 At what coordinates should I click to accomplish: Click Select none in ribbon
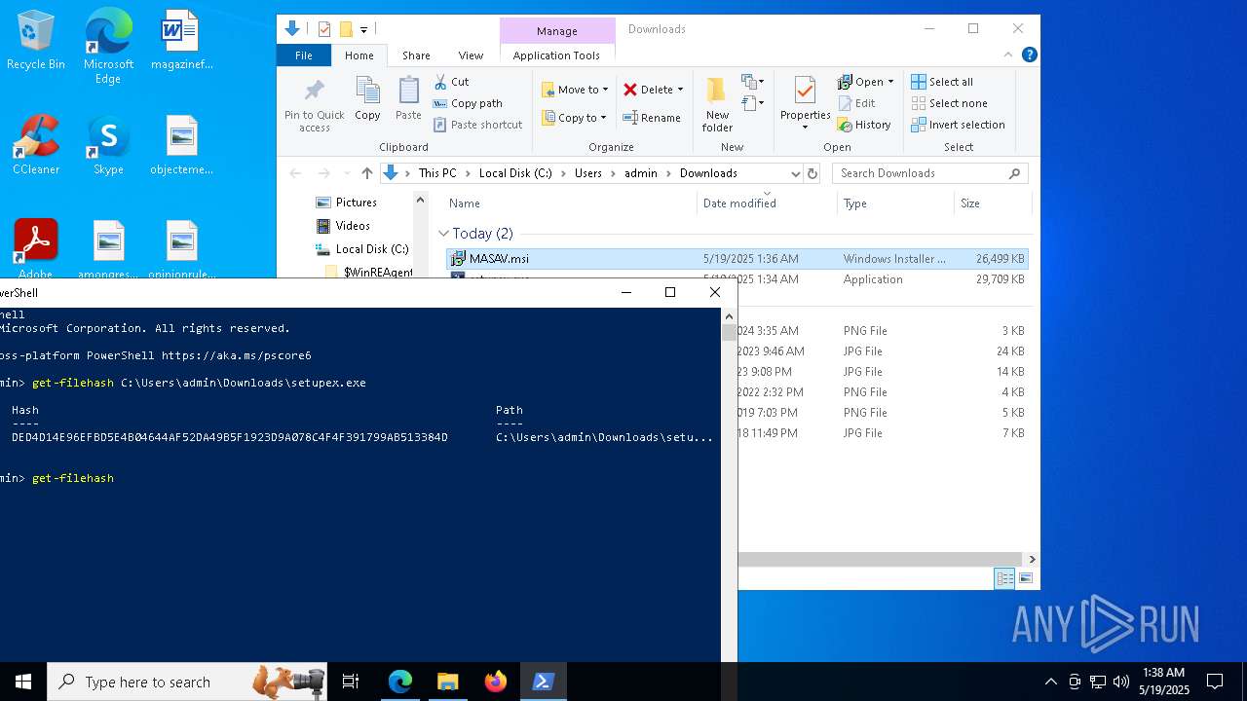[949, 103]
